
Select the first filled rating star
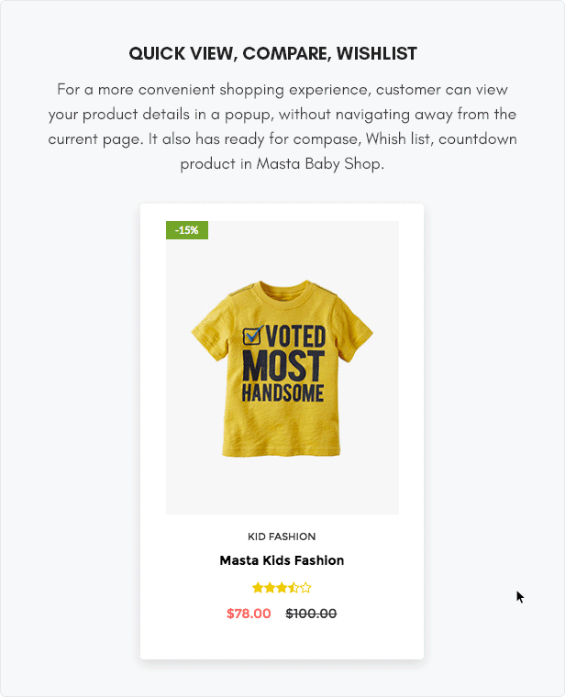click(x=258, y=588)
